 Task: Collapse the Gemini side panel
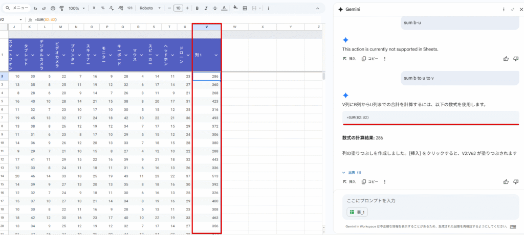click(x=512, y=9)
